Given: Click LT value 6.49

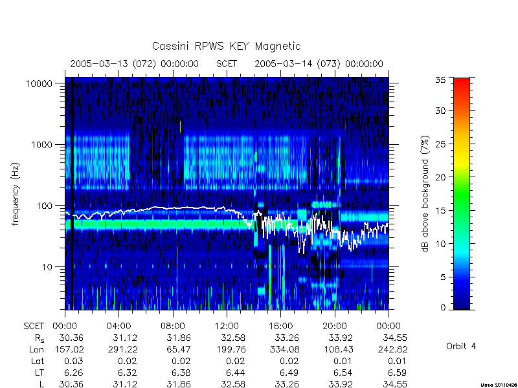Looking at the screenshot, I should pyautogui.click(x=291, y=372).
